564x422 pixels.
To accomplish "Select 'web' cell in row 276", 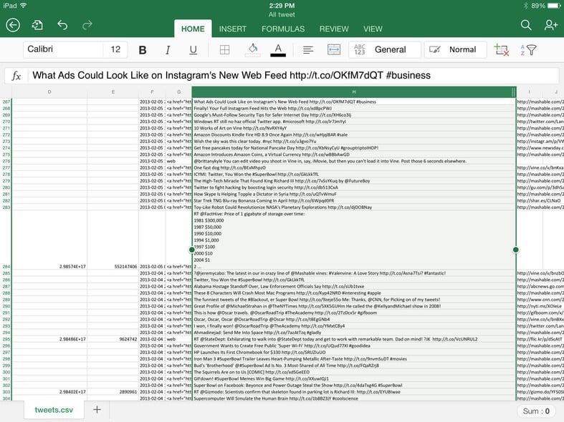I will tap(178, 161).
